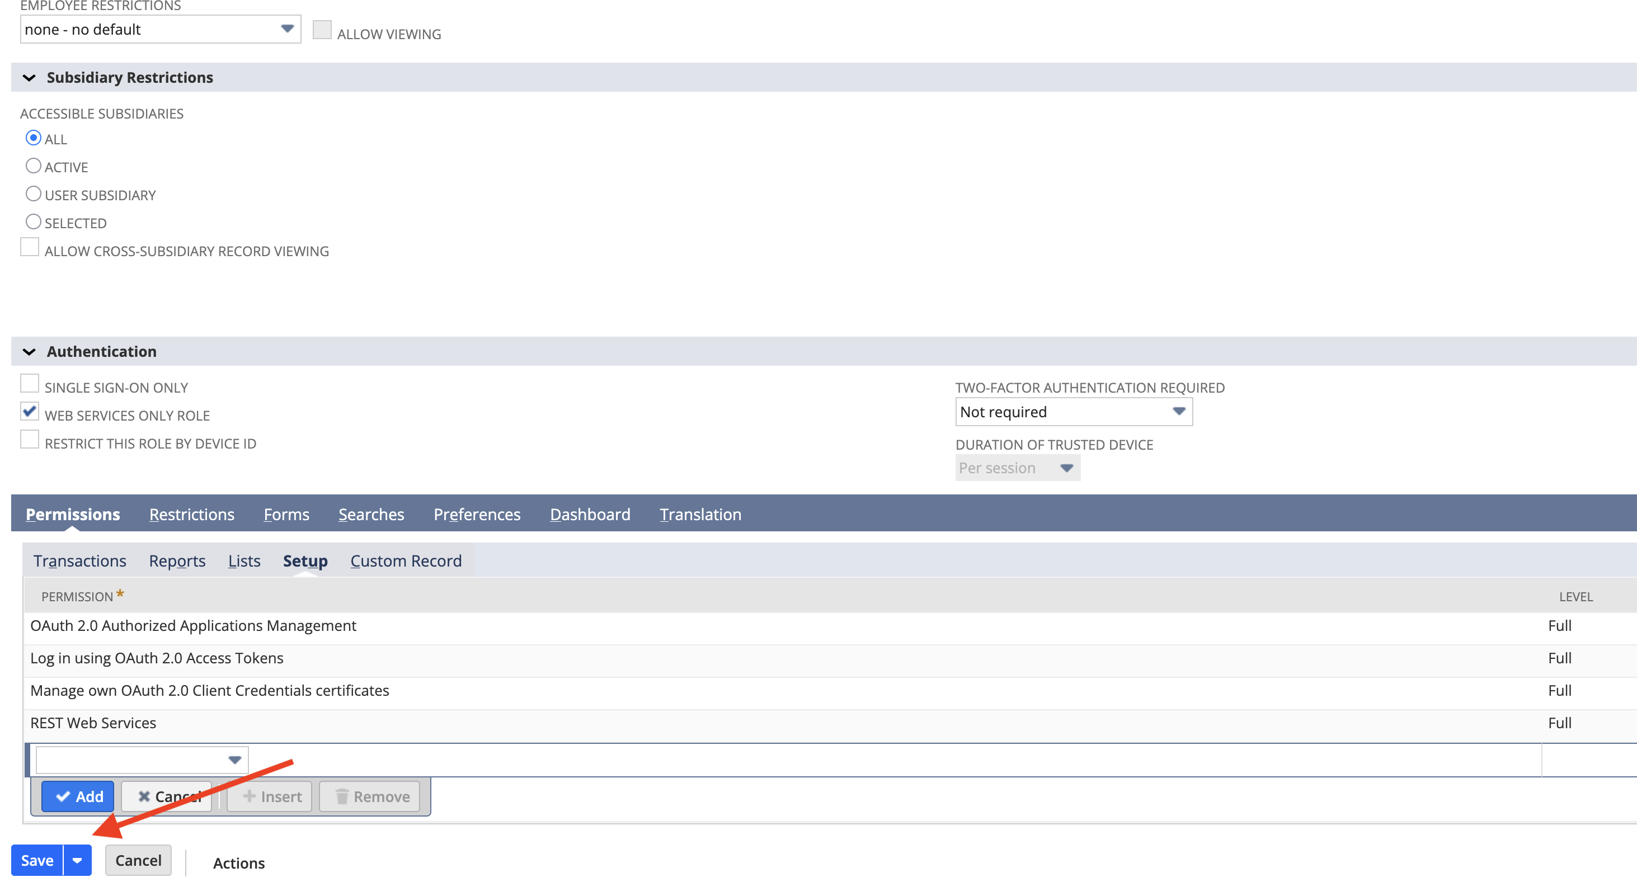Enable Allow Cross-Subsidiary Record Viewing

click(x=29, y=247)
